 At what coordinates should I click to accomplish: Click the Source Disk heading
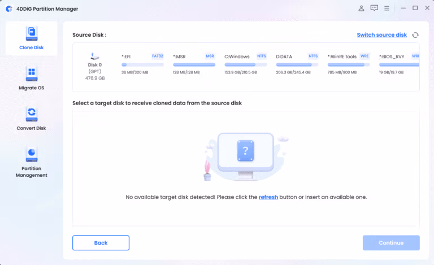(89, 35)
